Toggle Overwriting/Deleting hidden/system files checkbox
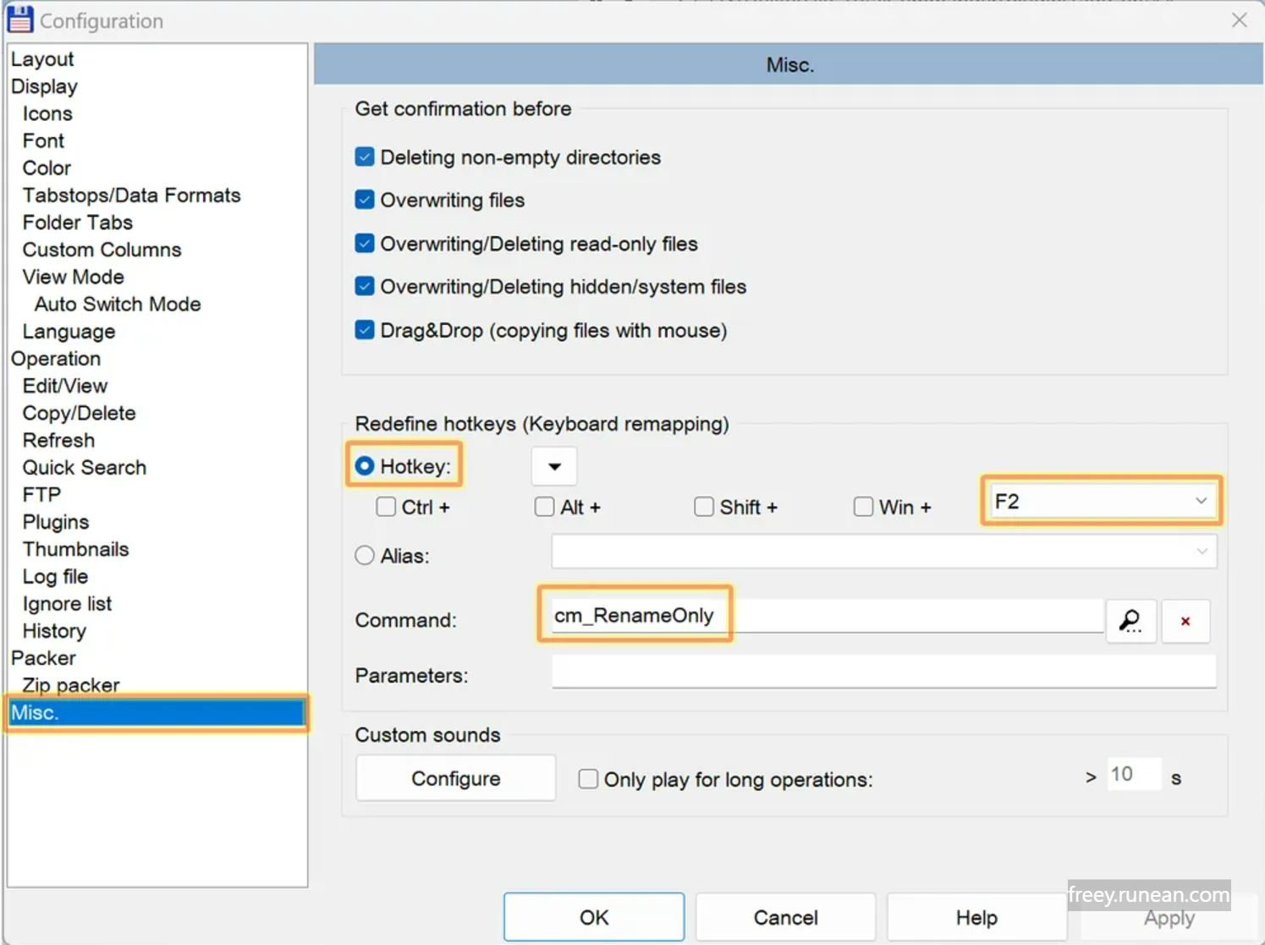The image size is (1265, 945). pos(365,287)
